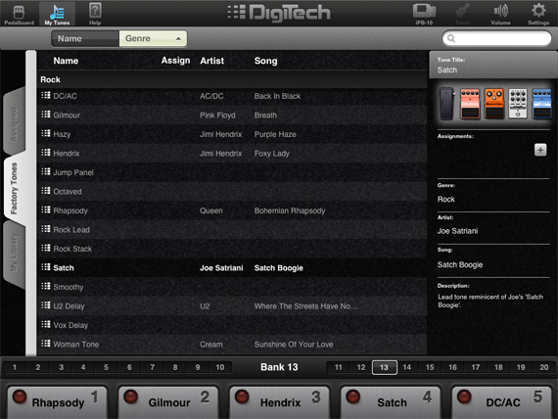The height and width of the screenshot is (419, 558).
Task: Sort tones by Name
Action: click(85, 38)
